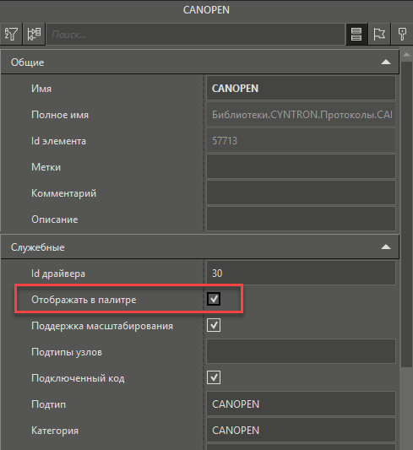The image size is (413, 450).
Task: Select the Id элемента label
Action: point(58,141)
